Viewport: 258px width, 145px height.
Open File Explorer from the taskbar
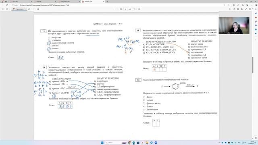pyautogui.click(x=147, y=143)
